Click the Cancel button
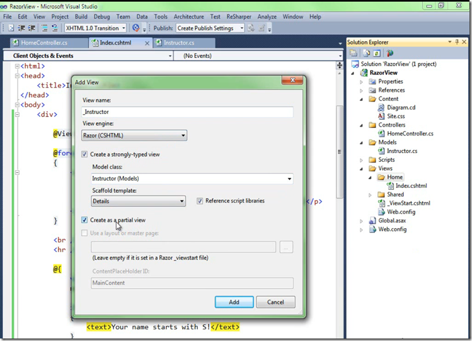472x341 pixels. click(275, 302)
